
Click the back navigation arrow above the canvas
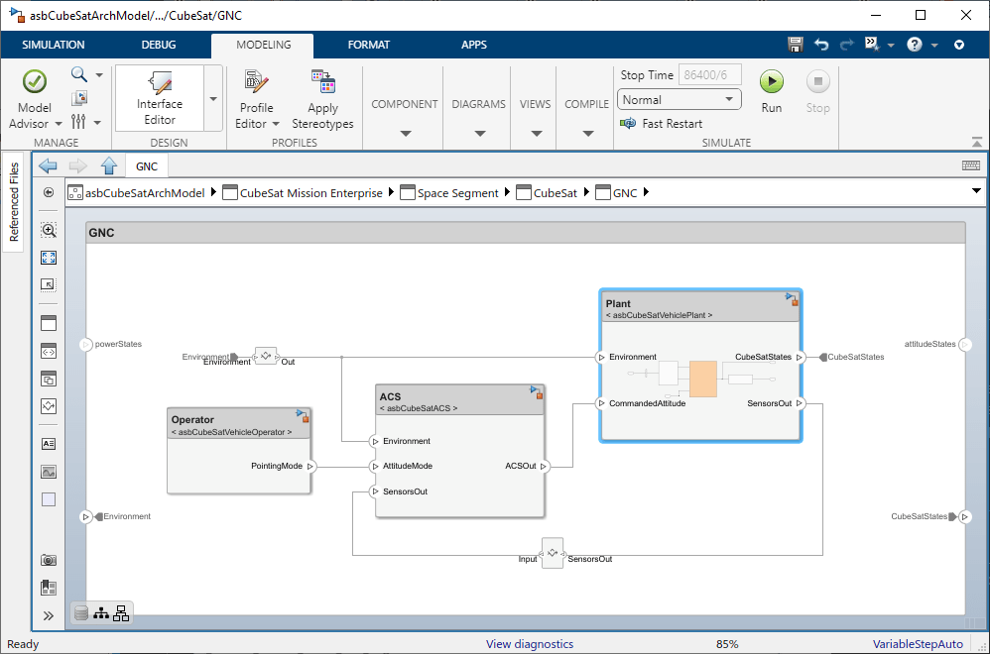coord(48,164)
